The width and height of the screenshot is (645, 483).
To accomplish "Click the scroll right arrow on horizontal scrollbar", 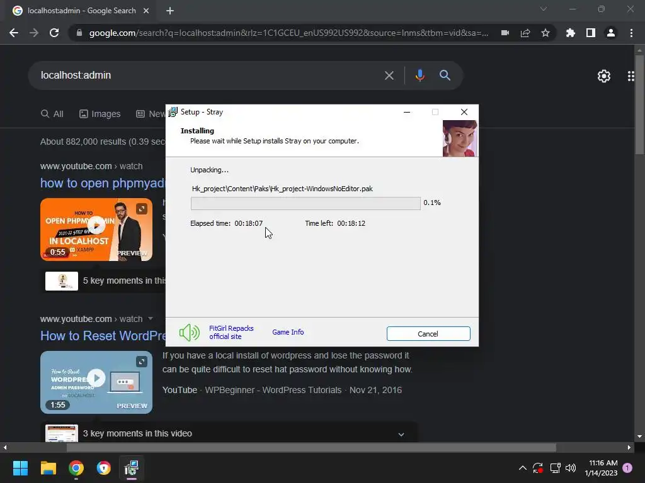I will [x=629, y=447].
